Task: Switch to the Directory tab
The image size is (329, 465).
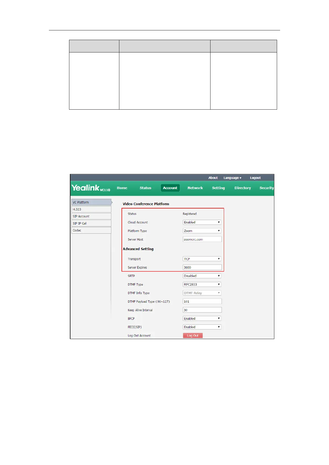Action: (x=243, y=188)
